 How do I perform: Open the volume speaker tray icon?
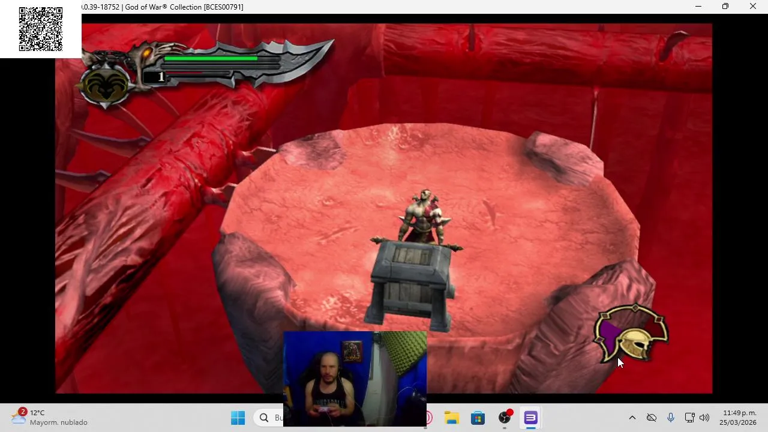click(704, 418)
